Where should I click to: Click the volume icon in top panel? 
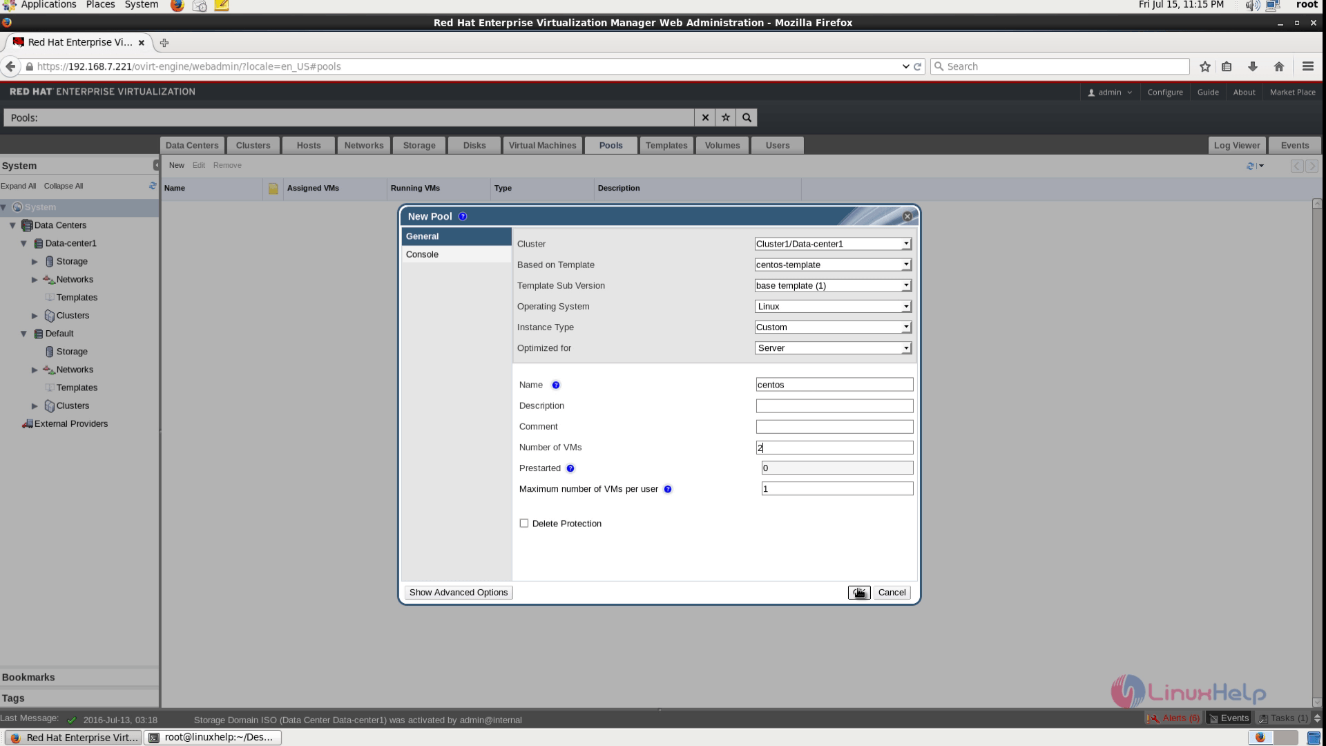pyautogui.click(x=1252, y=6)
